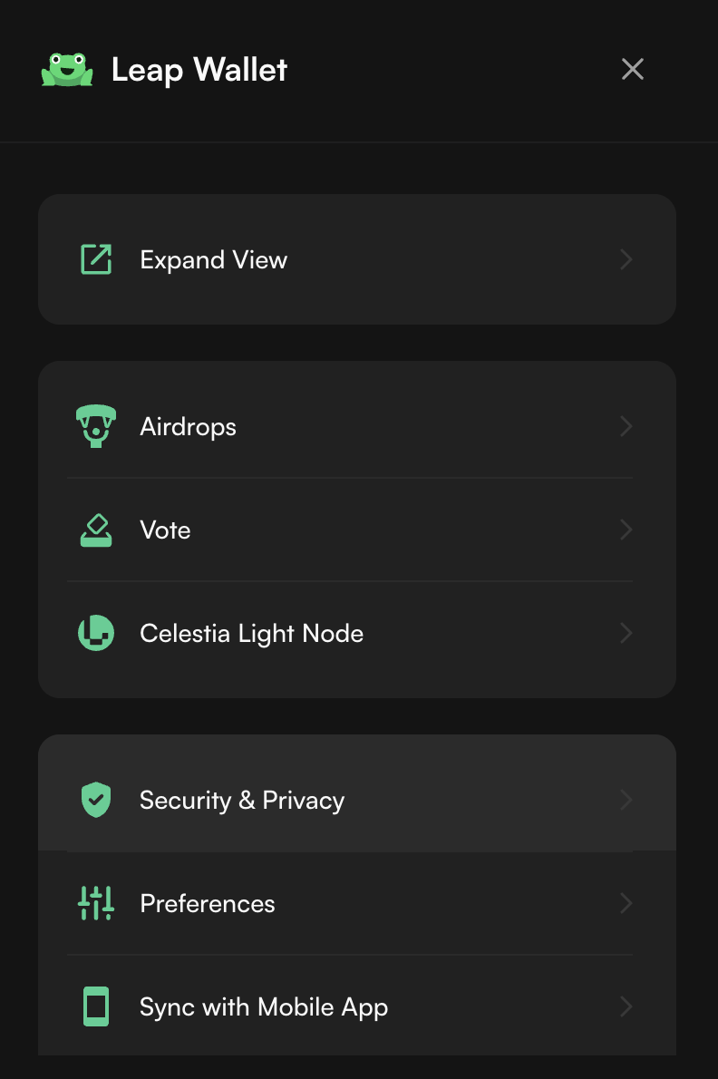The height and width of the screenshot is (1079, 718).
Task: Expand the chevron next to Expand View
Action: [x=626, y=260]
